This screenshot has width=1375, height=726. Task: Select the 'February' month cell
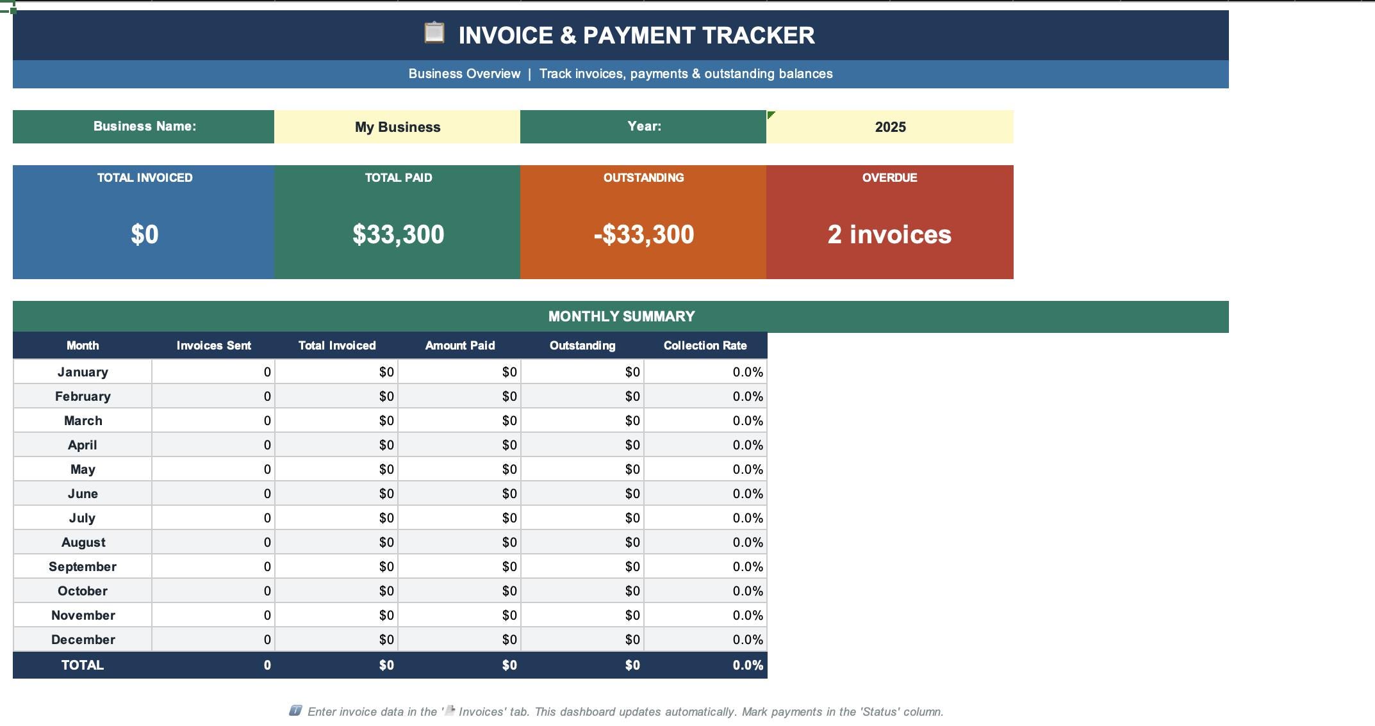point(83,396)
